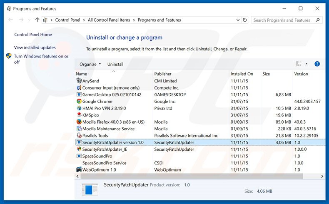Click the Parallels Software International Inc cell
Image resolution: width=329 pixels, height=204 pixels.
point(186,136)
